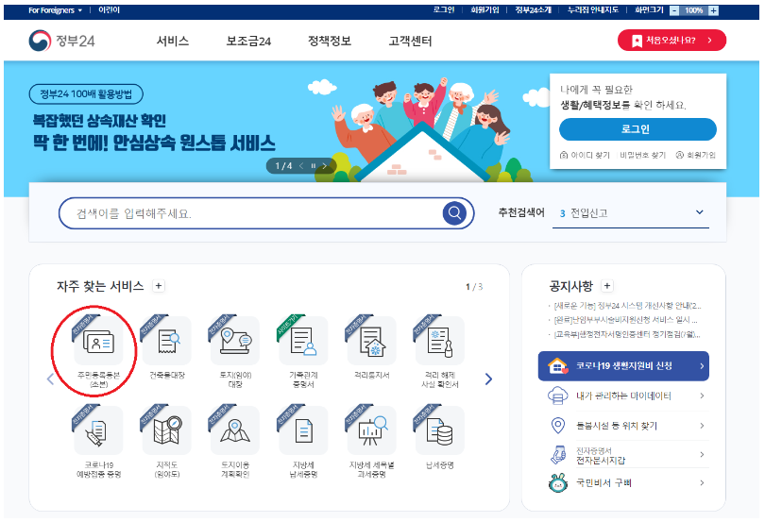
Task: Open the 가족관계증명서 service icon
Action: pyautogui.click(x=303, y=343)
